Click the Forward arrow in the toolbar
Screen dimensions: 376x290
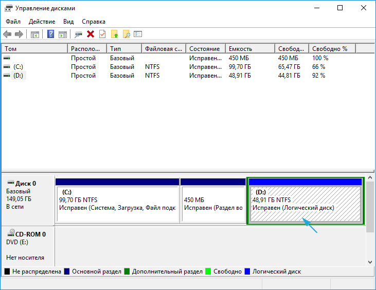coord(19,34)
